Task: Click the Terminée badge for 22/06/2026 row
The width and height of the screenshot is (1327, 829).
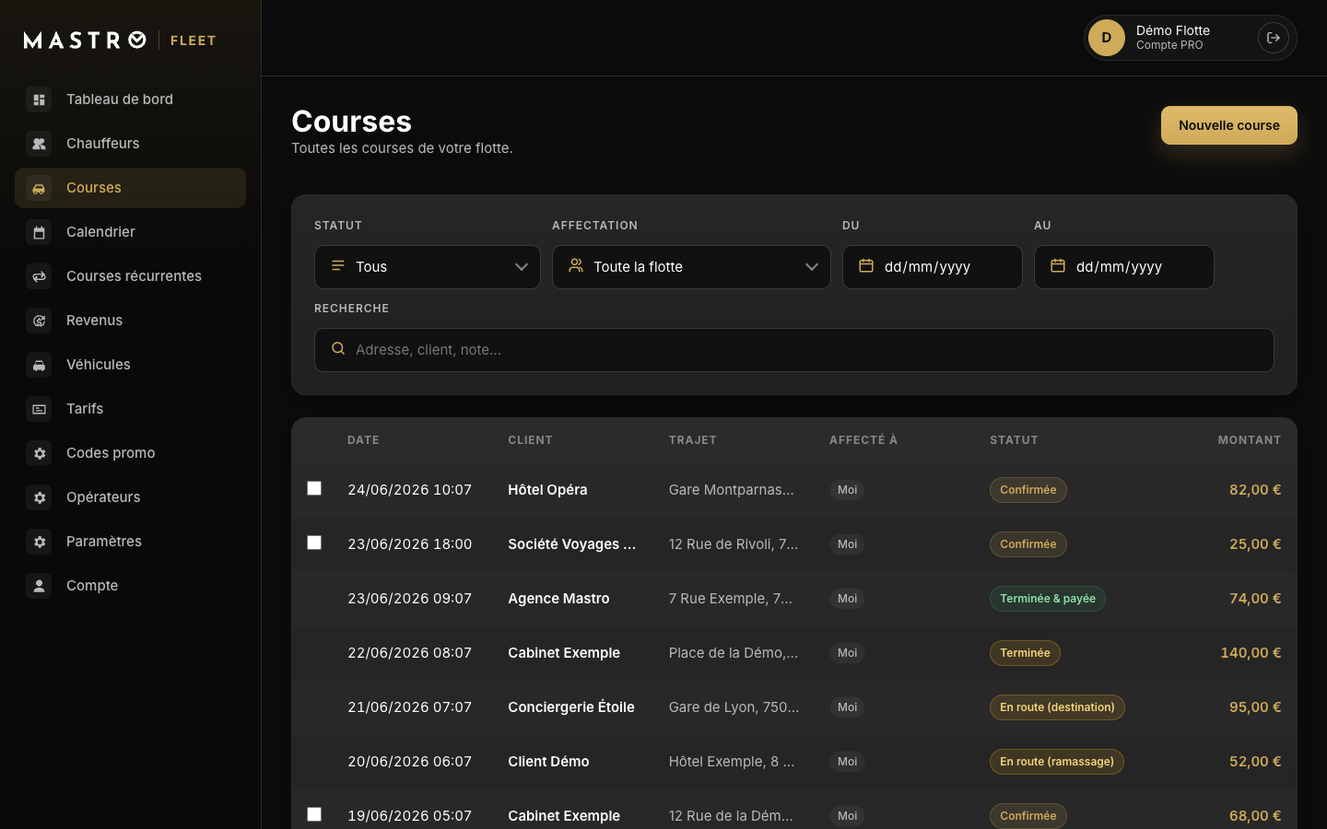Action: [1025, 653]
